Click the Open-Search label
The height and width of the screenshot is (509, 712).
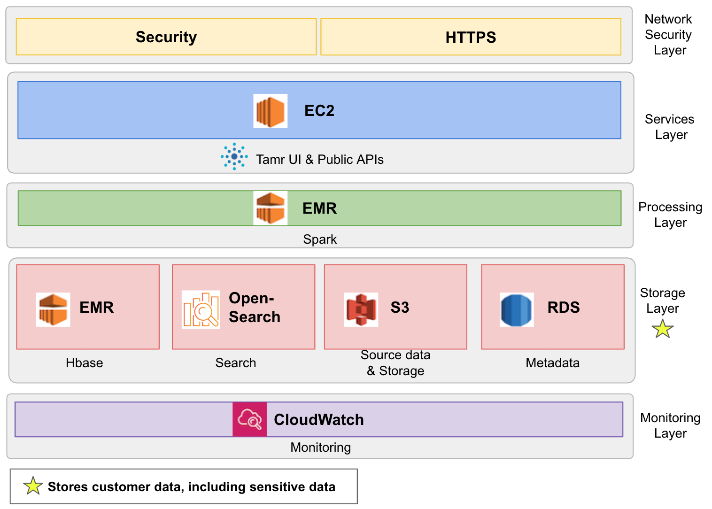click(x=255, y=308)
